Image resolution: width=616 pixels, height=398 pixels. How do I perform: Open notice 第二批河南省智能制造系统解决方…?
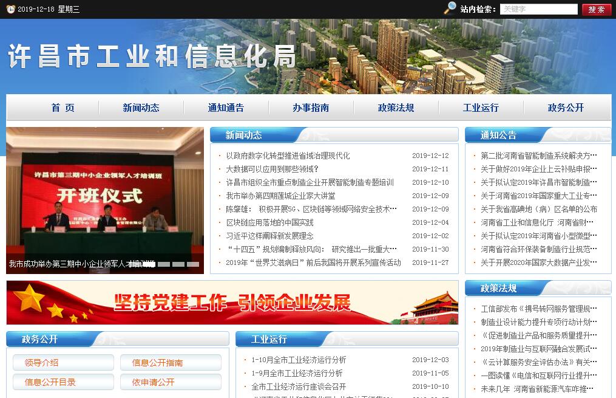click(x=538, y=156)
